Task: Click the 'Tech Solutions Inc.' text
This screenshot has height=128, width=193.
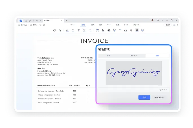Action: [46, 58]
